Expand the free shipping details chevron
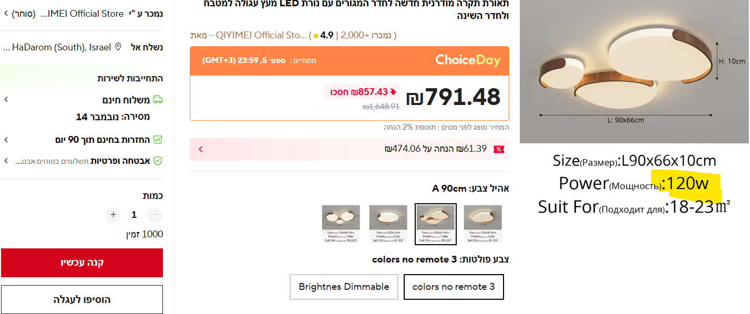This screenshot has height=314, width=750. [6, 99]
